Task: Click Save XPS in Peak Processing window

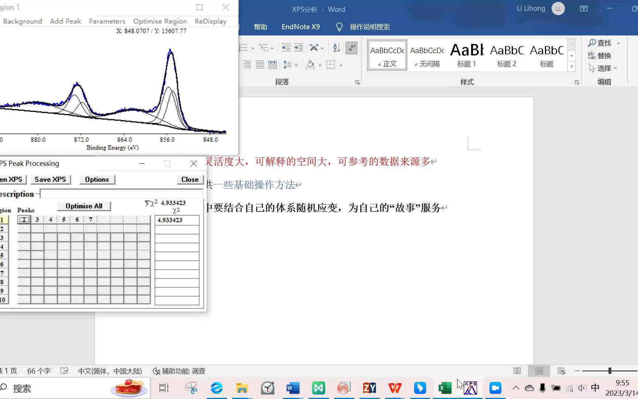Action: pyautogui.click(x=51, y=179)
